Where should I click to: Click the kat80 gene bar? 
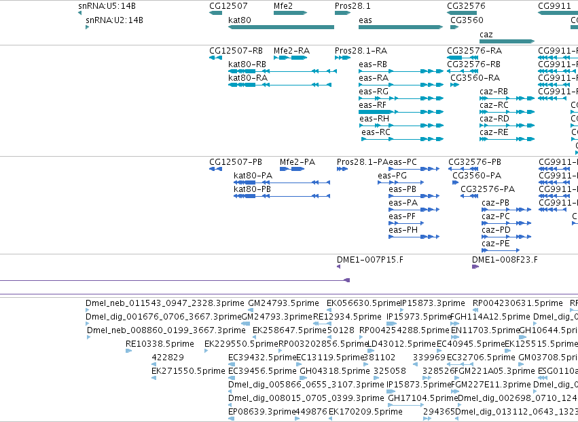pyautogui.click(x=281, y=27)
